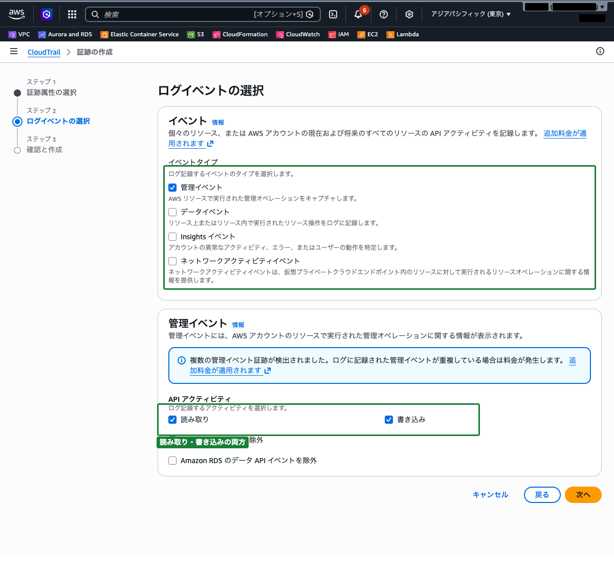Click the IAM favorite icon
The width and height of the screenshot is (614, 572).
click(332, 35)
